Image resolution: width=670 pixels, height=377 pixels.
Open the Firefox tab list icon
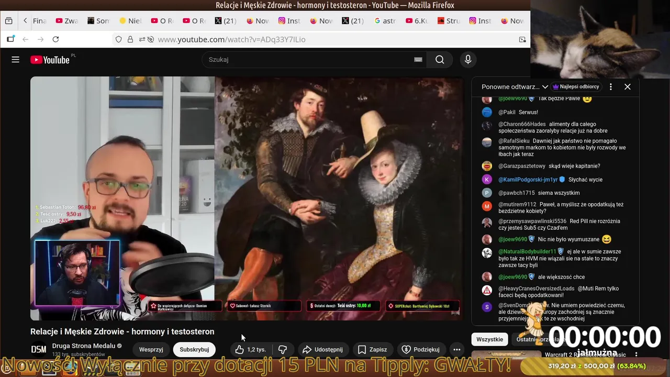point(8,21)
